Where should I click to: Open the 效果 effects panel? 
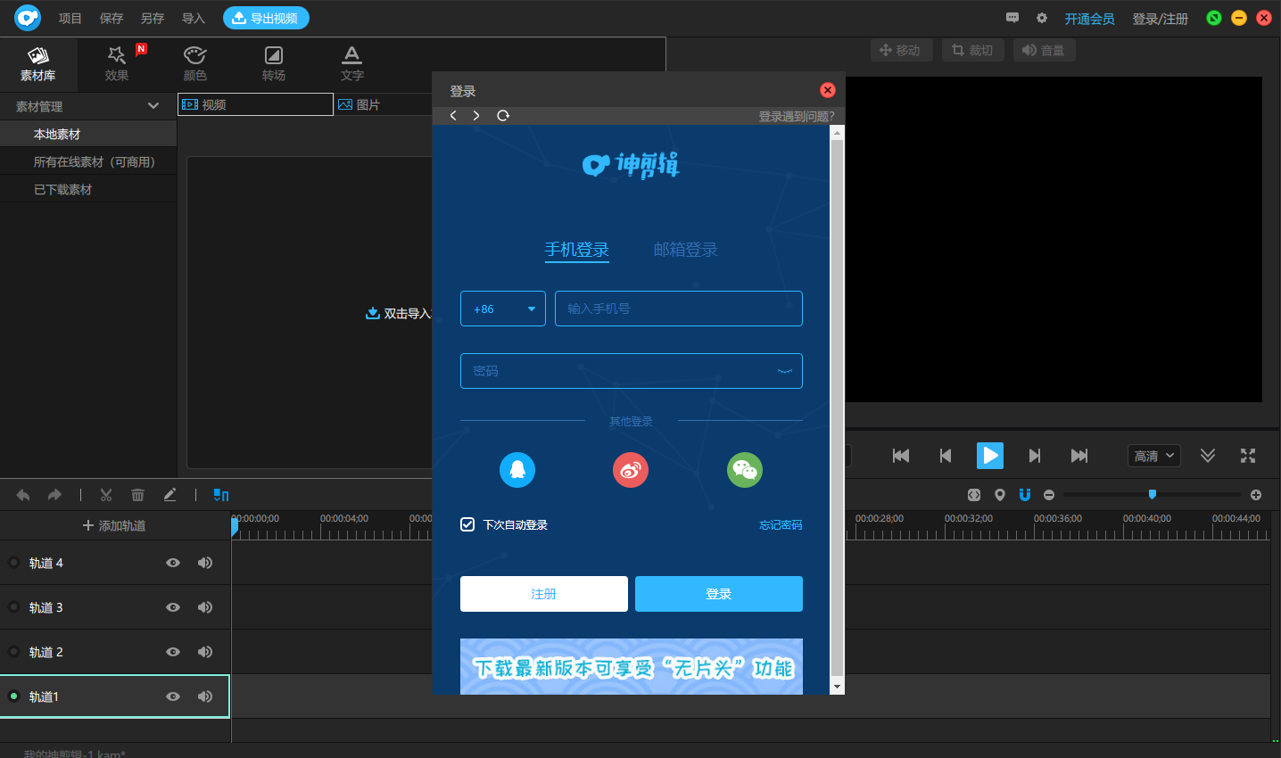[117, 64]
